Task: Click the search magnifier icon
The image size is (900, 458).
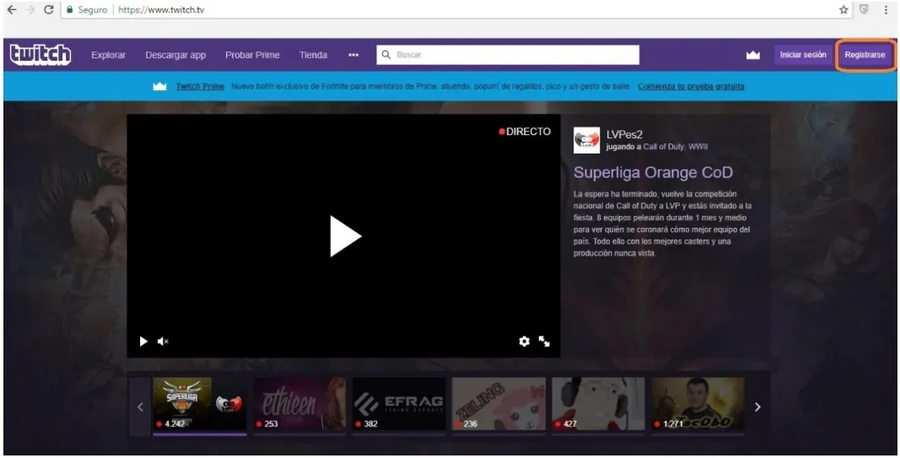Action: tap(386, 55)
